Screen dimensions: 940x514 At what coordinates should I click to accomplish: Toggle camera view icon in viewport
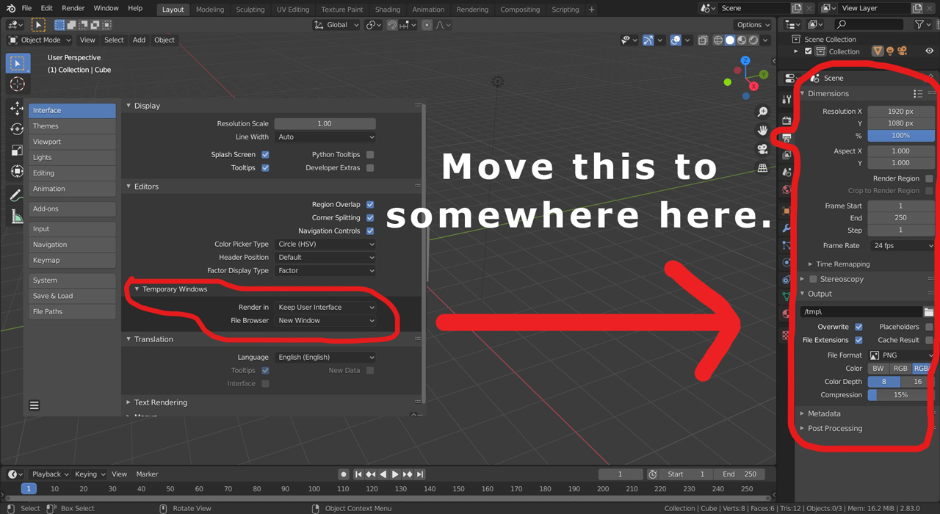click(763, 150)
